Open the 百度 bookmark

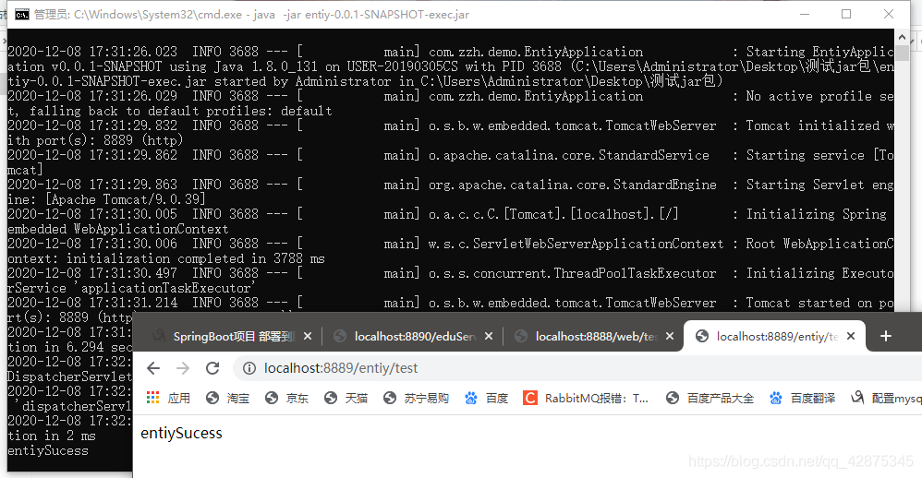pyautogui.click(x=486, y=398)
